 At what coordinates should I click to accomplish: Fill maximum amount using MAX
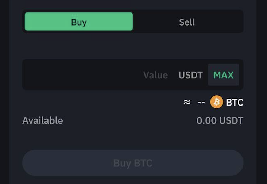pos(223,75)
